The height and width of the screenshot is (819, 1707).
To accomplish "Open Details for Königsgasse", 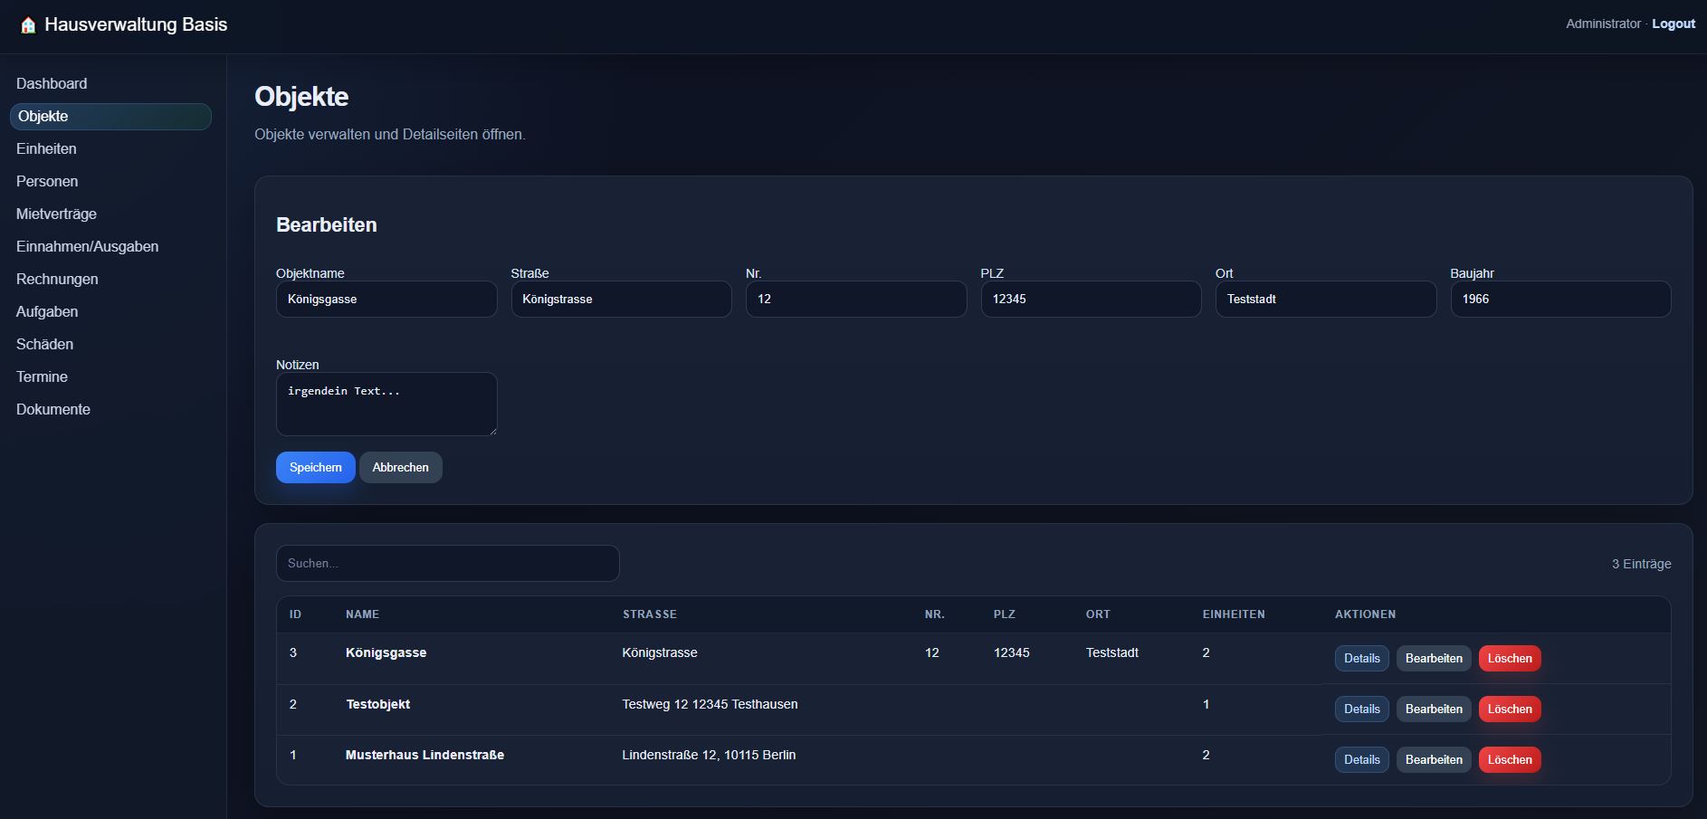I will click(x=1361, y=658).
